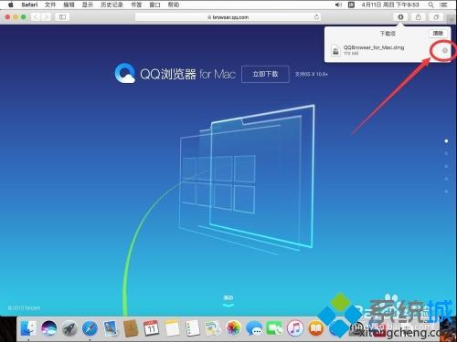Open the Apple menu
Screen dimensions: 457x342
pyautogui.click(x=11, y=5)
